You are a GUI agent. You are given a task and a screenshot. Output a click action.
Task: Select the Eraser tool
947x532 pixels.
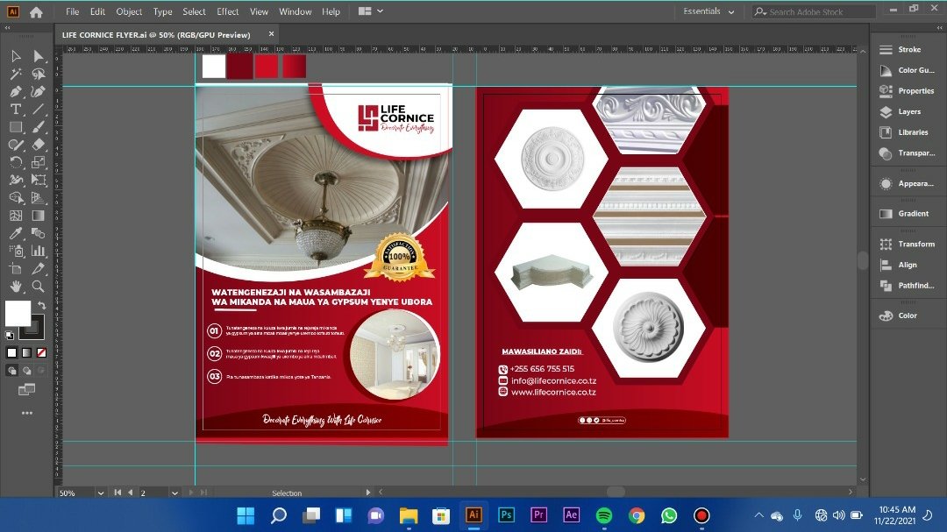(x=38, y=145)
